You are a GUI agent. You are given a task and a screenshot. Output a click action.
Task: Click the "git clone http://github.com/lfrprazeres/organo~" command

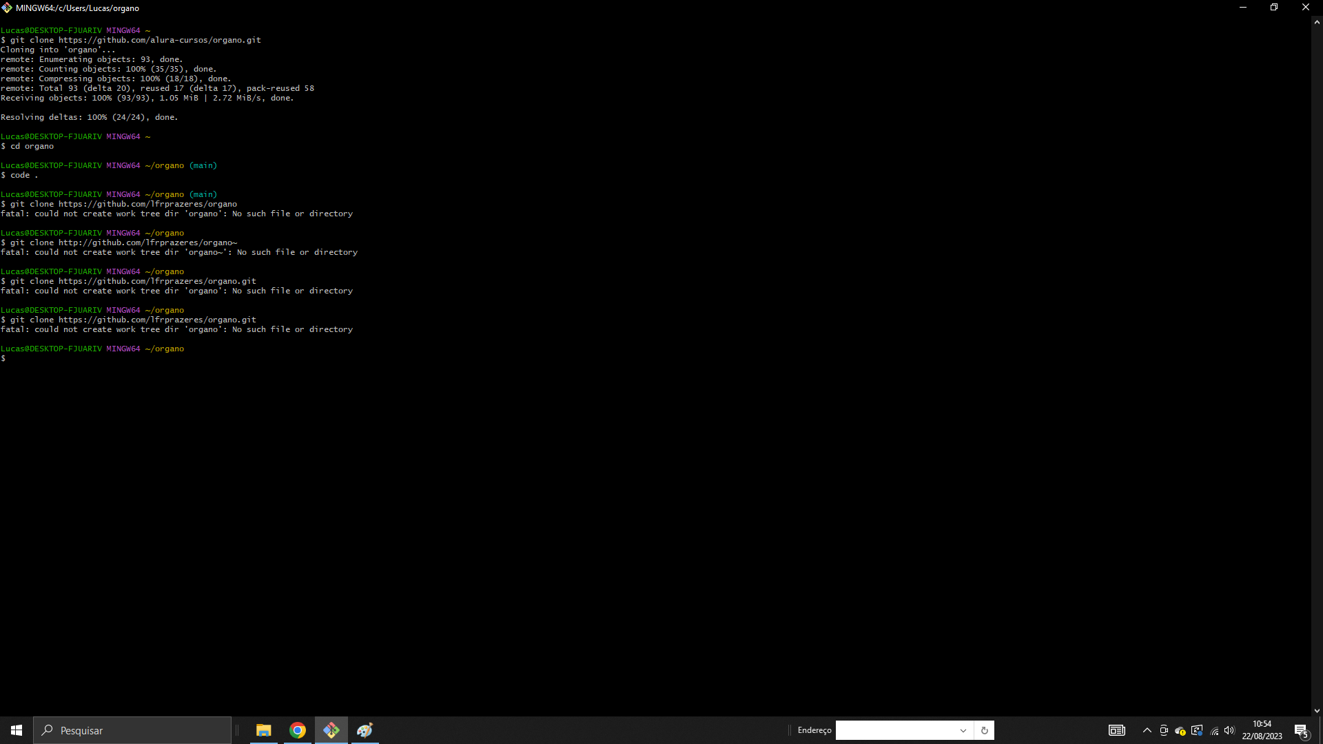[x=119, y=242]
